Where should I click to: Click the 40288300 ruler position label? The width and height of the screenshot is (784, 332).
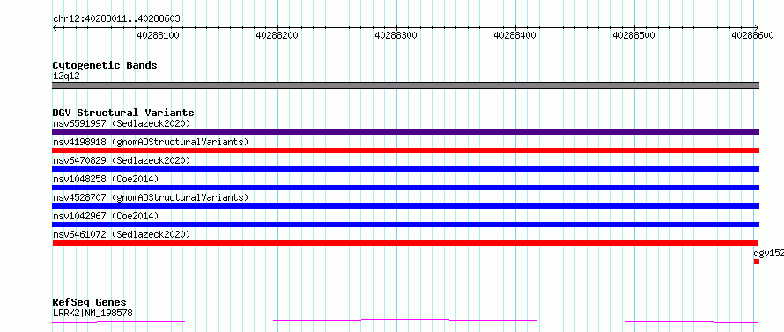(396, 35)
